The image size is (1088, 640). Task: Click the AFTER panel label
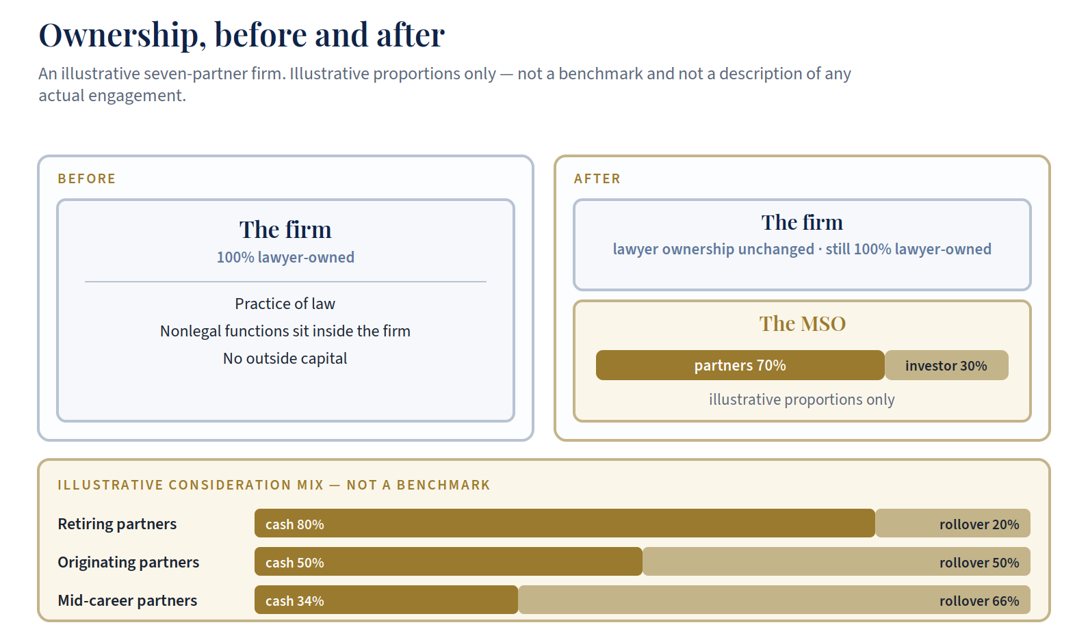point(597,178)
